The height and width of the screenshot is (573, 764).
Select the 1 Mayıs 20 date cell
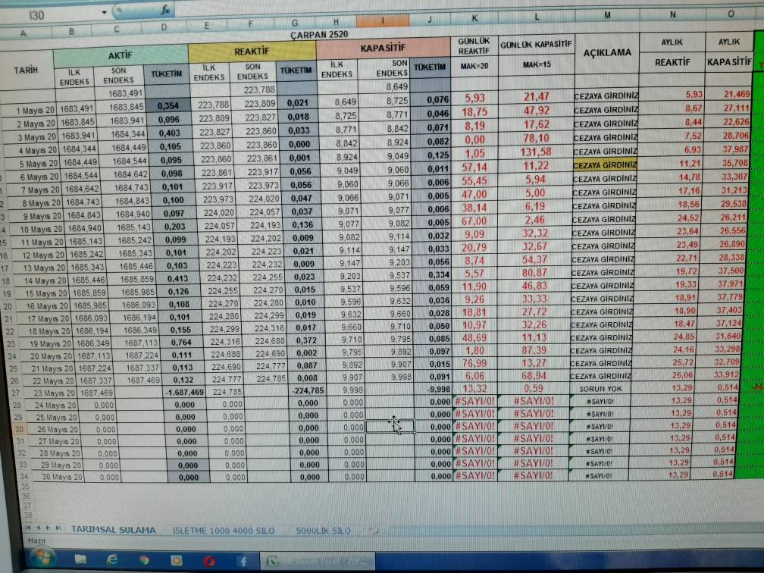point(30,110)
